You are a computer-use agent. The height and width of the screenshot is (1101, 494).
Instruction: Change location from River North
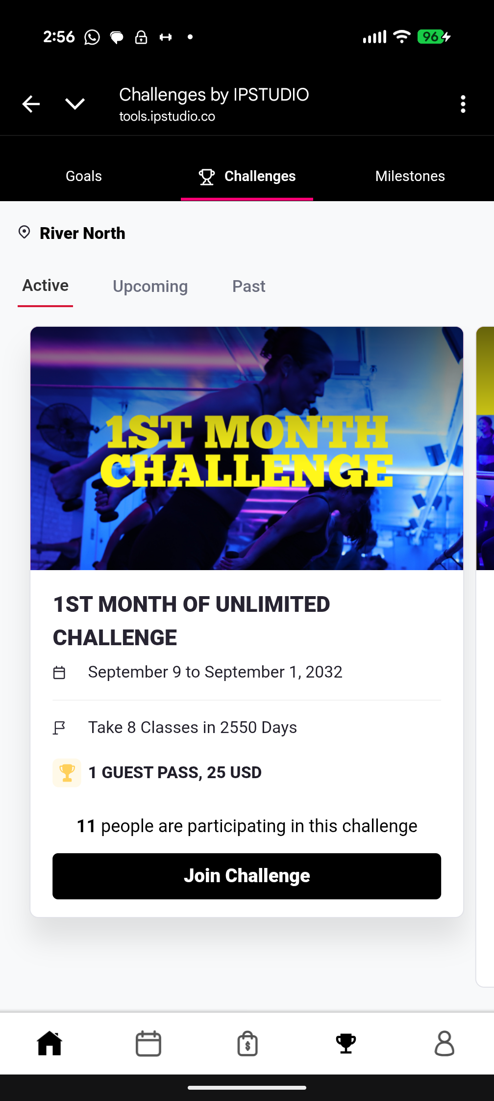(82, 233)
